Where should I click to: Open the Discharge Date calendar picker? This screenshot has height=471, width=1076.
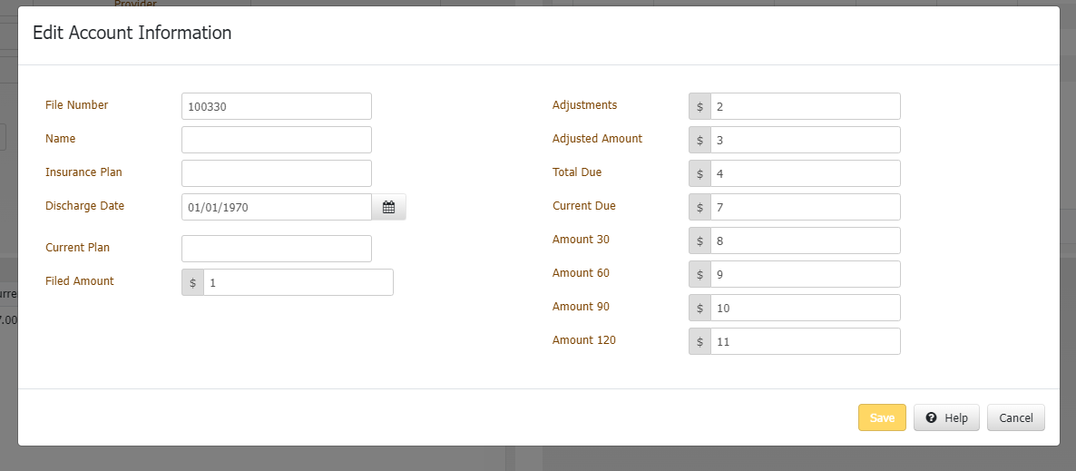pos(388,207)
